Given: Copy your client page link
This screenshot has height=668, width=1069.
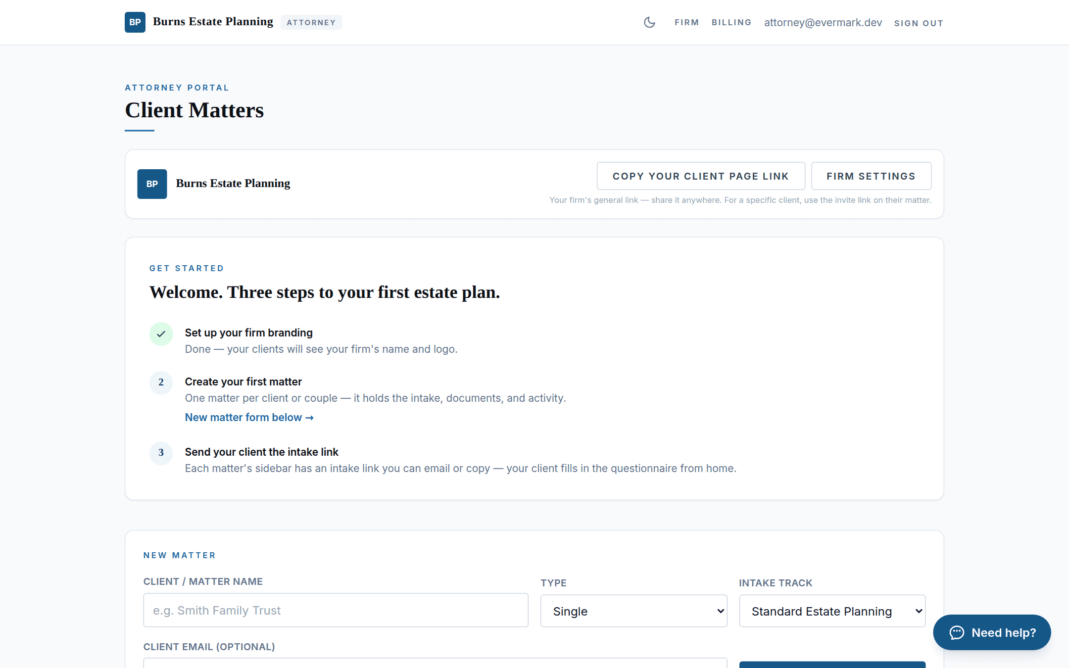Looking at the screenshot, I should [x=701, y=176].
